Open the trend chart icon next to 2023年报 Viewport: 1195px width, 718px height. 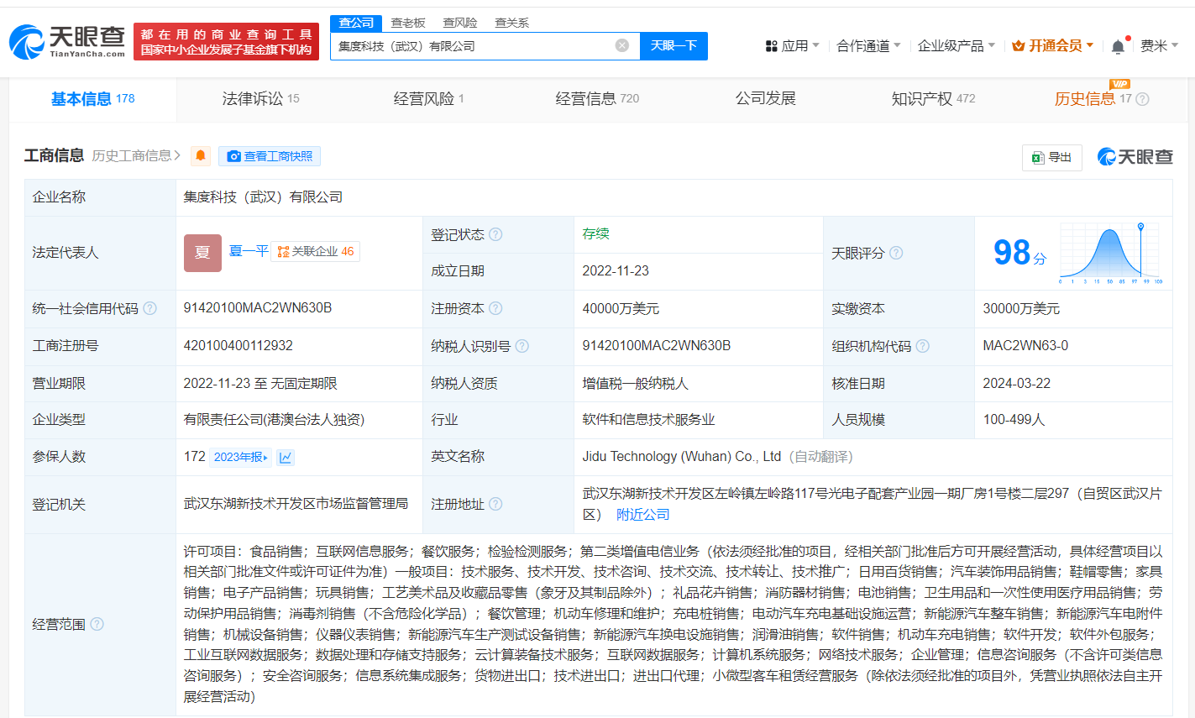(286, 458)
